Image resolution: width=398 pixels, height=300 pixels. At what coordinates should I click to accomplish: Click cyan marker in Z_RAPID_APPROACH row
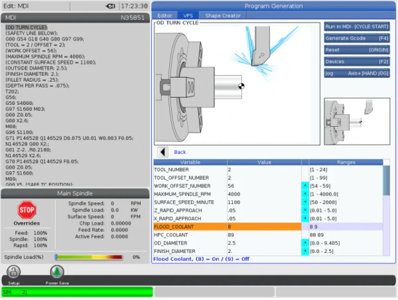305,210
